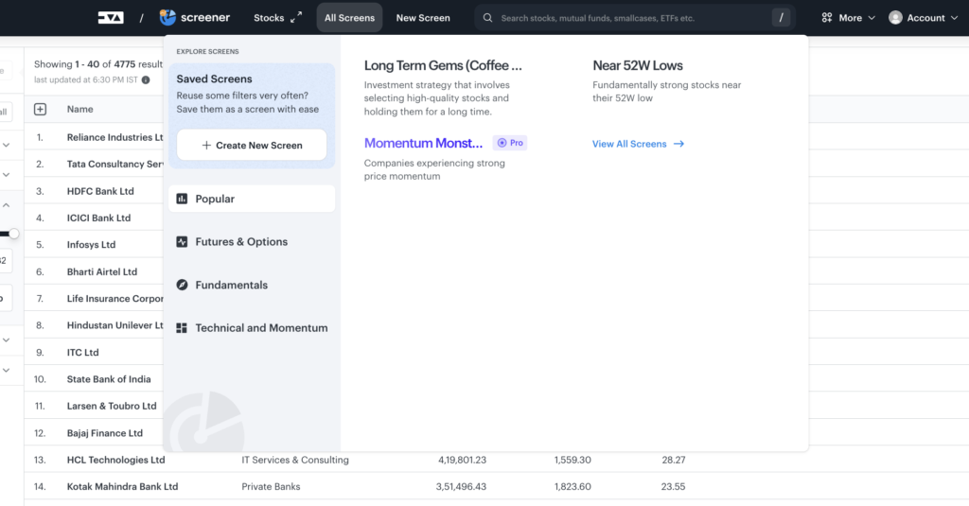Viewport: 969px width, 506px height.
Task: Open Long Term Gems screen
Action: tap(443, 65)
